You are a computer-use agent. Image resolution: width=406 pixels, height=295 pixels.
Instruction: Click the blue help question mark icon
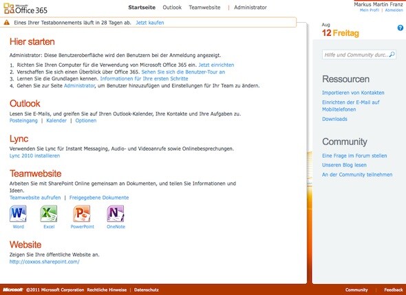(400, 28)
